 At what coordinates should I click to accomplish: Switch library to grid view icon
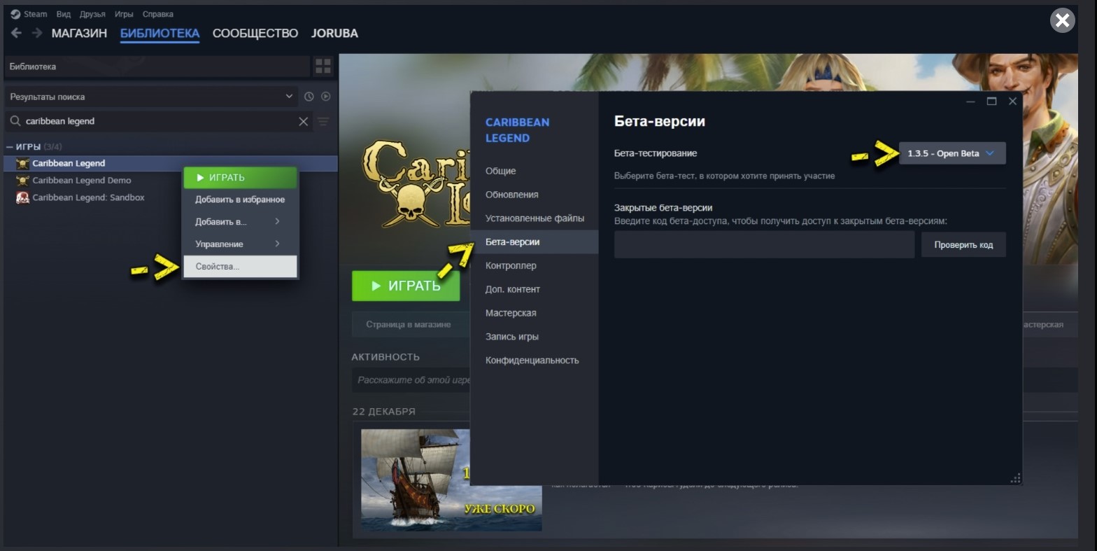[x=323, y=67]
